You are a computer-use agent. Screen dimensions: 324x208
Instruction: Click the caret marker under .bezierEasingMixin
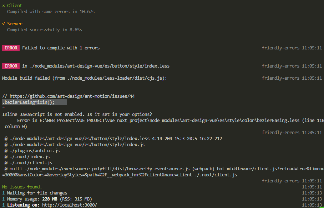tap(4, 108)
